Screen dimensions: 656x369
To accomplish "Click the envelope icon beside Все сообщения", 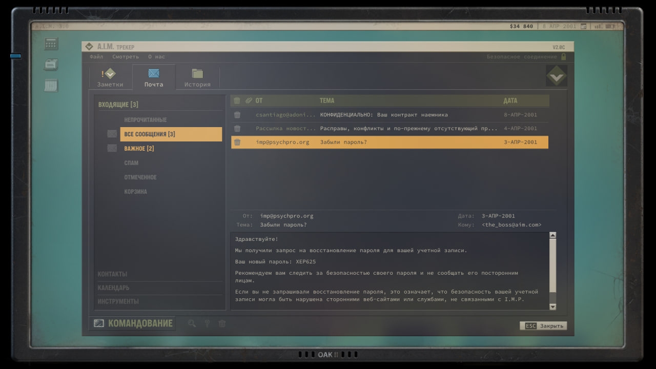I will pos(112,134).
